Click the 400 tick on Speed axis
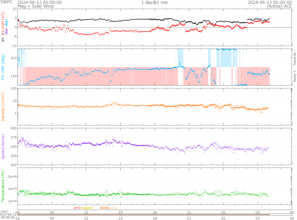 tap(14, 128)
